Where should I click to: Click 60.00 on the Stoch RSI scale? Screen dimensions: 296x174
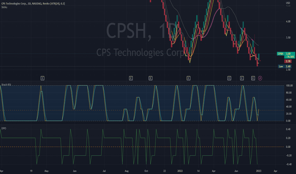click(289, 100)
